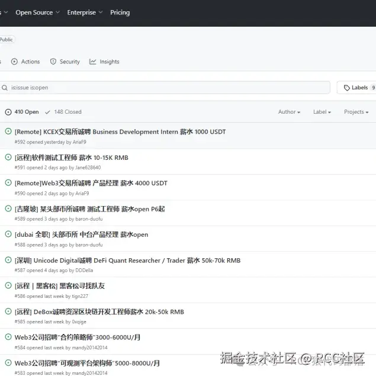376x376 pixels.
Task: Open the Labels list button
Action: pyautogui.click(x=356, y=88)
